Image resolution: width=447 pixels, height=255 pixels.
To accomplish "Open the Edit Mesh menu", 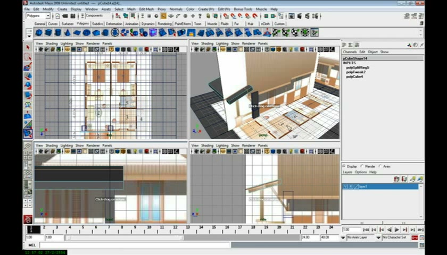I will pyautogui.click(x=146, y=9).
